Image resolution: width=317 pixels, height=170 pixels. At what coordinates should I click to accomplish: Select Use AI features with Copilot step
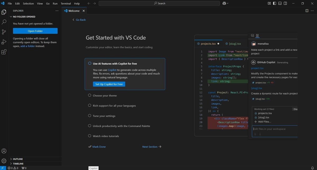tap(125, 74)
